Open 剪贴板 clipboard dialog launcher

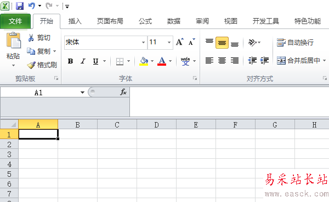click(56, 78)
